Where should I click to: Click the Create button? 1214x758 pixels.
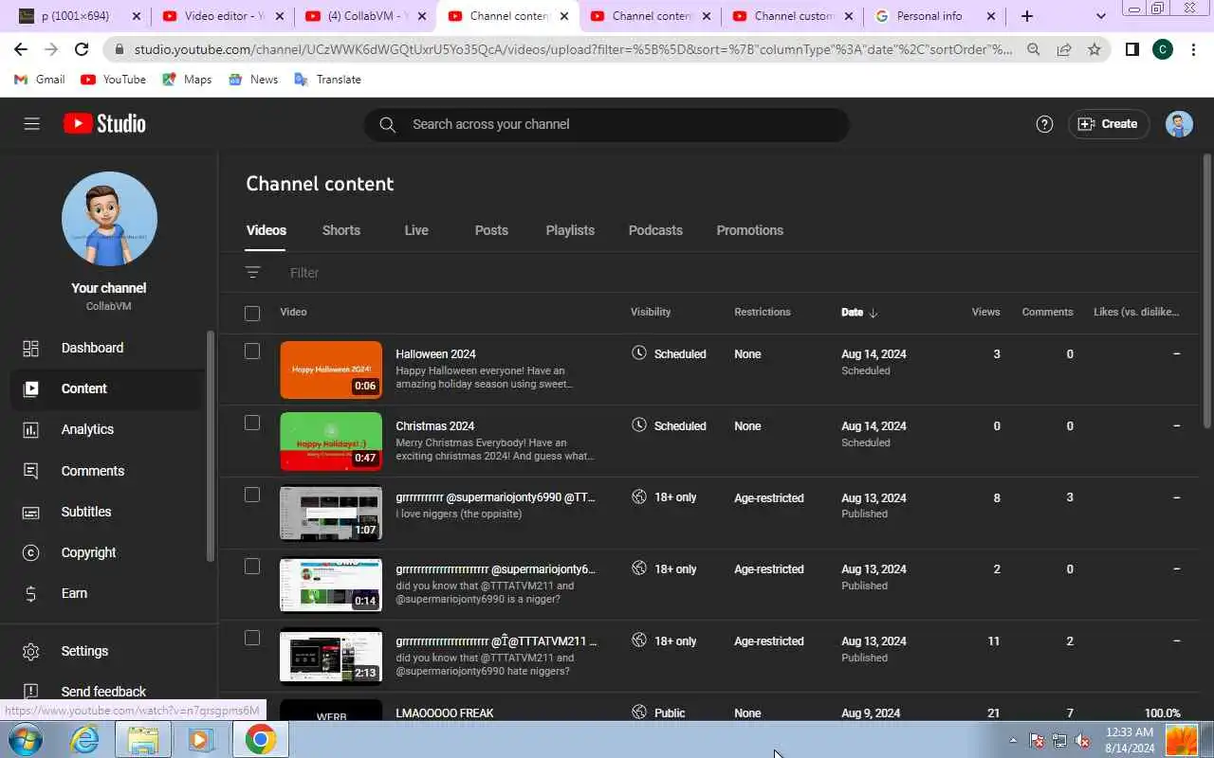[1109, 124]
